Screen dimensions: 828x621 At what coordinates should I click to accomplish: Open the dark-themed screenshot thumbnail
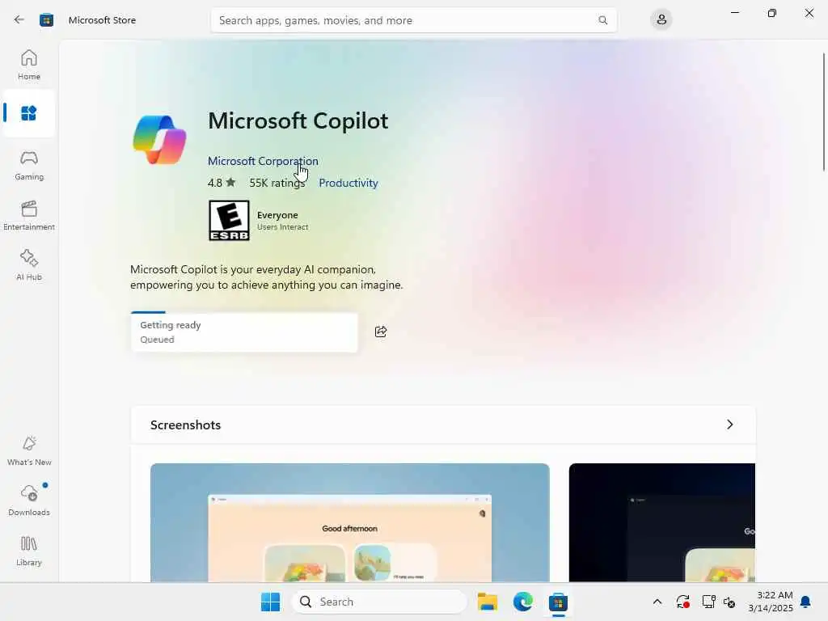click(661, 522)
